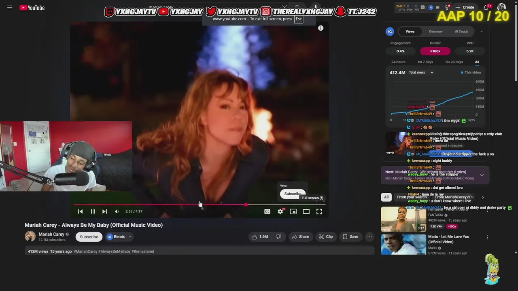
Task: Open the notifications bell
Action: tap(486, 7)
